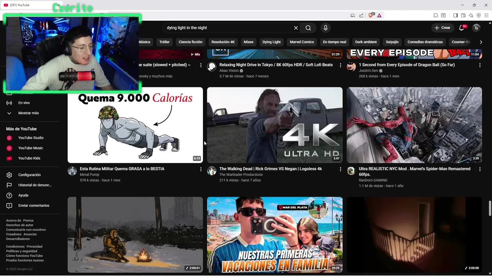Viewport: 492px width, 276px height.
Task: Expand the Mostrar más sidebar section
Action: click(29, 113)
